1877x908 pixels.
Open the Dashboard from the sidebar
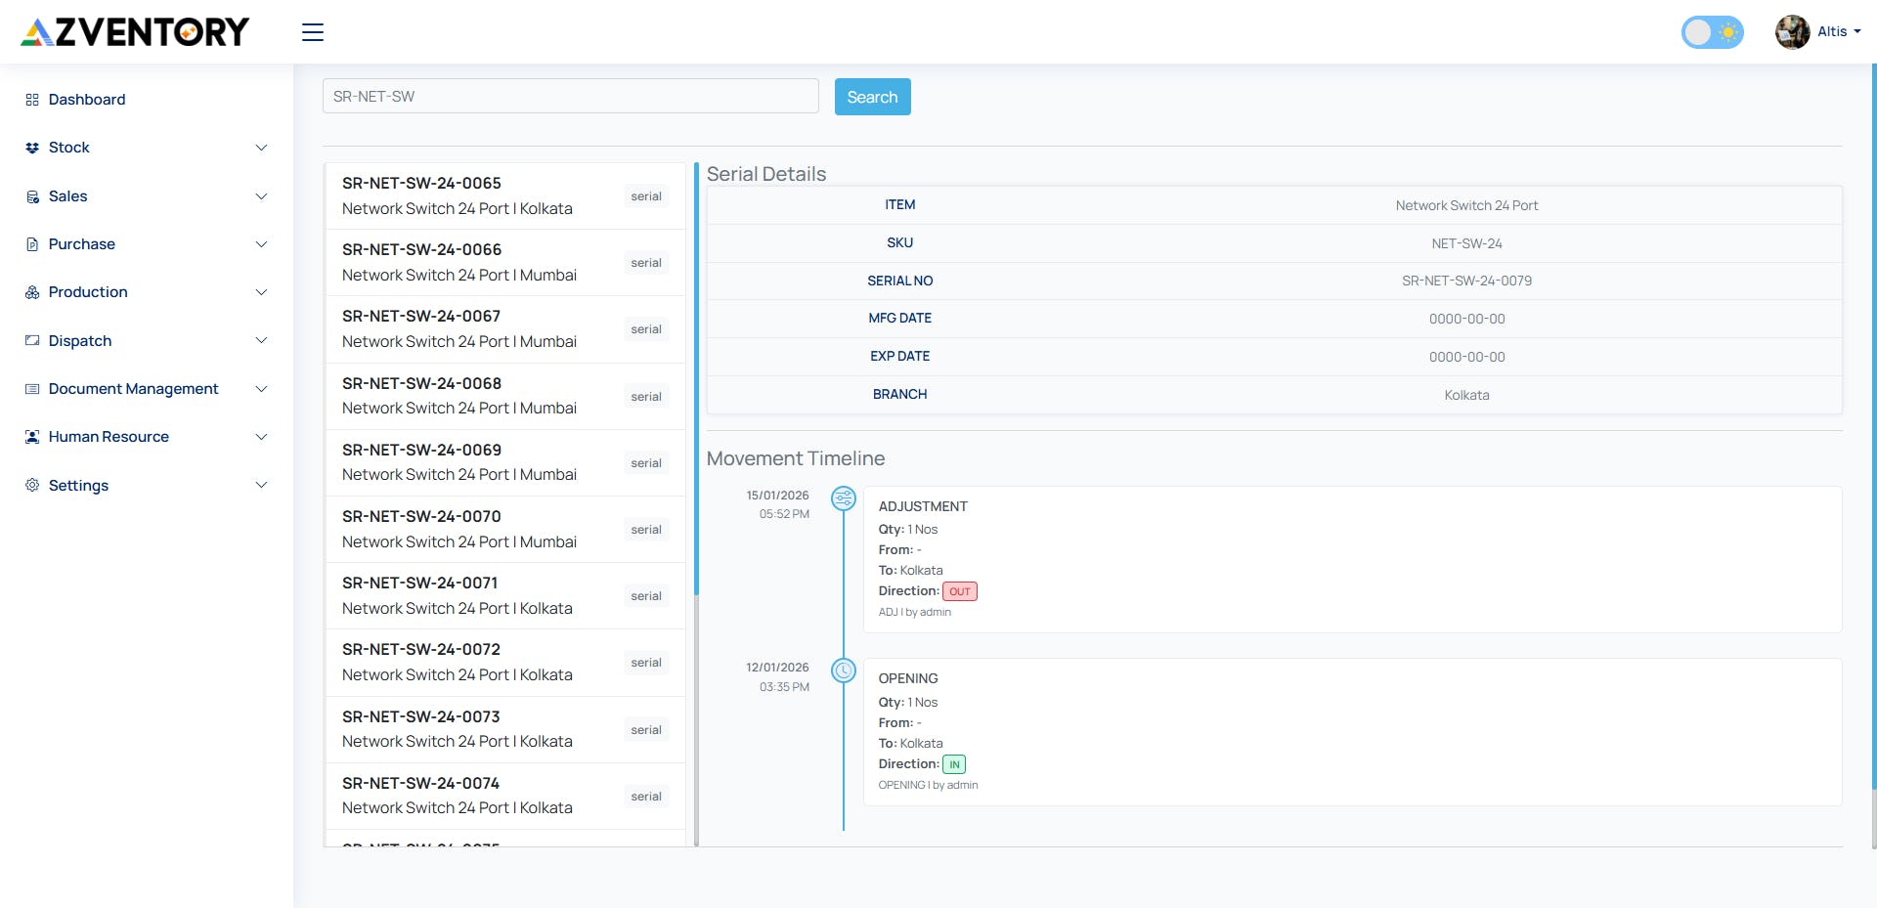click(x=31, y=99)
